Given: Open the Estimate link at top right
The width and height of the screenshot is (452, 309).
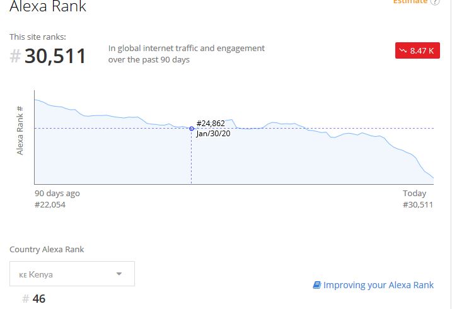Looking at the screenshot, I should point(410,1).
